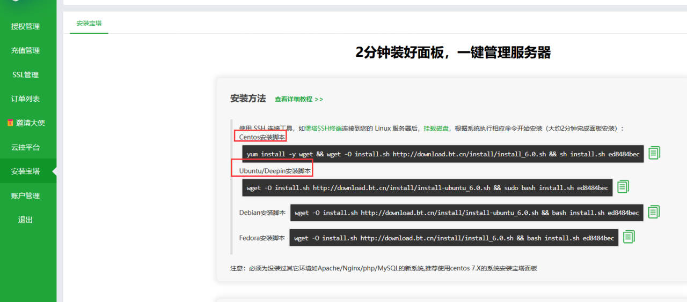Click the 注意 note about centos 7.X
The image size is (687, 302).
(x=384, y=268)
